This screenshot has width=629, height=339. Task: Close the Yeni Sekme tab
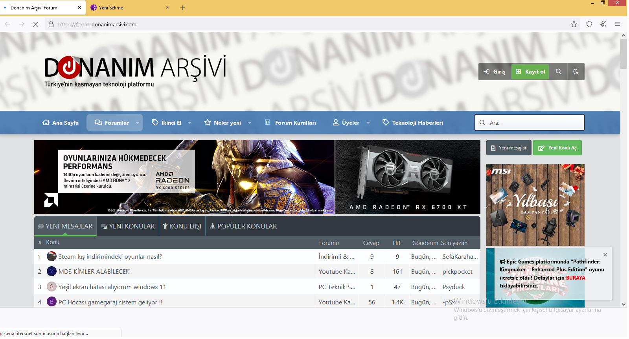click(168, 7)
